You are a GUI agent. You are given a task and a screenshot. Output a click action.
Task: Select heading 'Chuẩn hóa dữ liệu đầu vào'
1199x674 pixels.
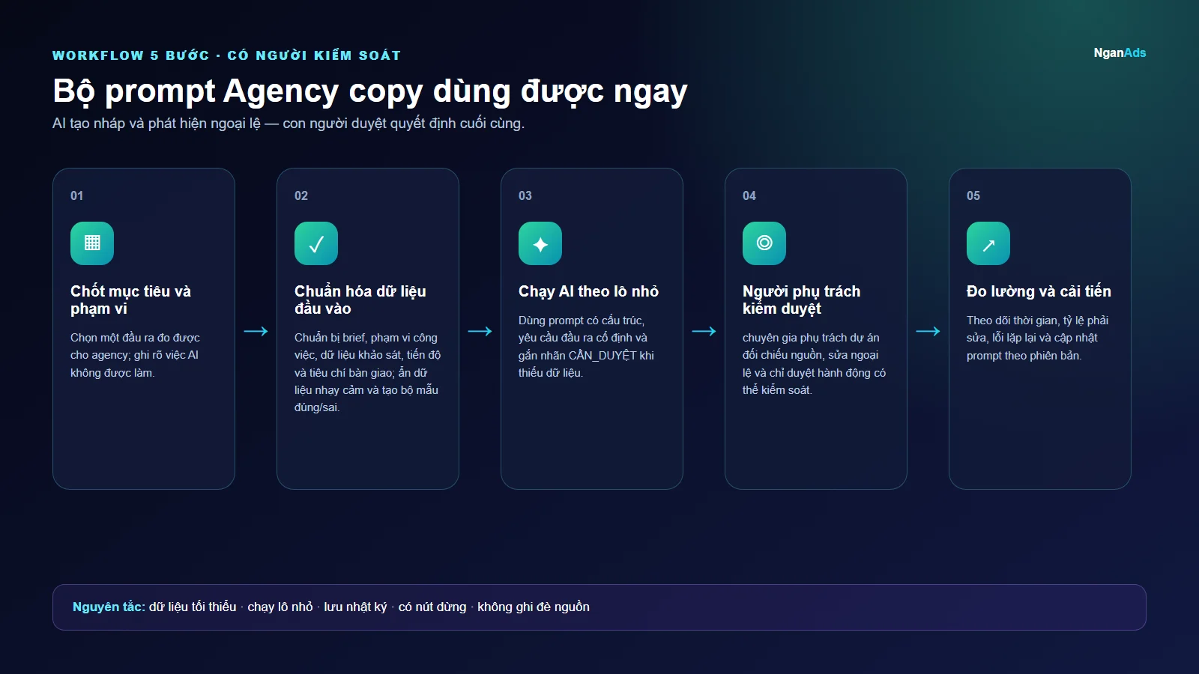click(x=360, y=300)
